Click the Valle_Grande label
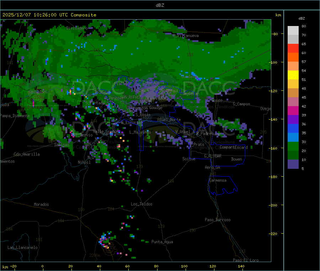Image resolution: width=320 pixels, height=271 pixels. coord(106,131)
